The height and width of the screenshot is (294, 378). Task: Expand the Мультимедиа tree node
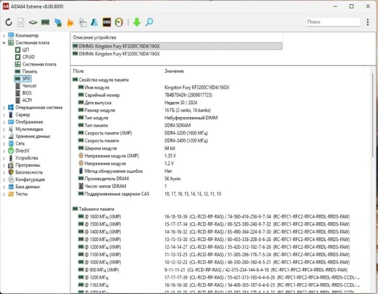pos(4,129)
